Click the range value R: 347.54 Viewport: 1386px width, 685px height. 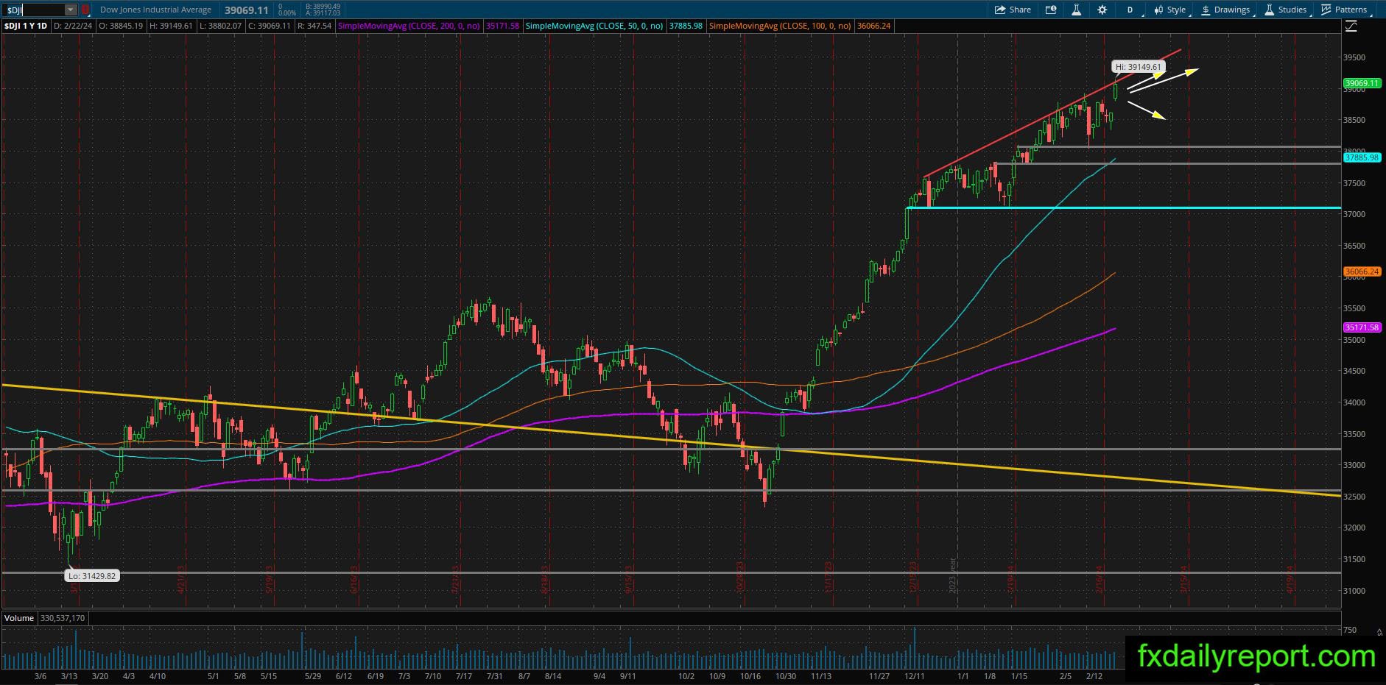(x=314, y=26)
